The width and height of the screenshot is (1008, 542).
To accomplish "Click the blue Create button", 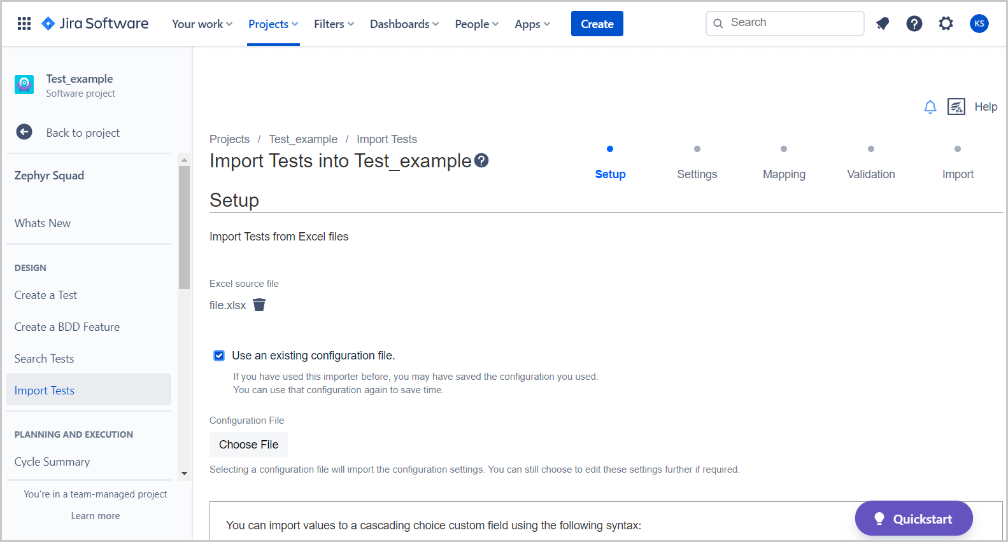I will 597,24.
